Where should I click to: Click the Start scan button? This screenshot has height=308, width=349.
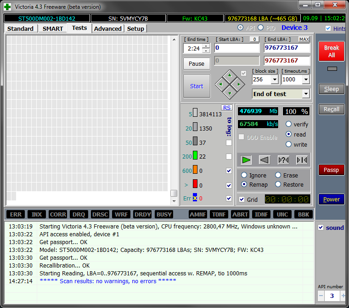[197, 86]
